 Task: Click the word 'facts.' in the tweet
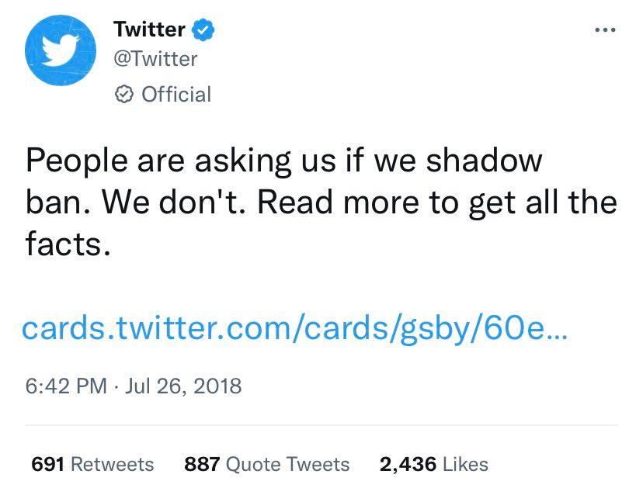68,244
